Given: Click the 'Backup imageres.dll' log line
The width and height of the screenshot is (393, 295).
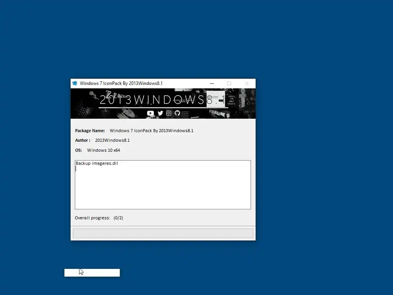Looking at the screenshot, I should coord(97,163).
